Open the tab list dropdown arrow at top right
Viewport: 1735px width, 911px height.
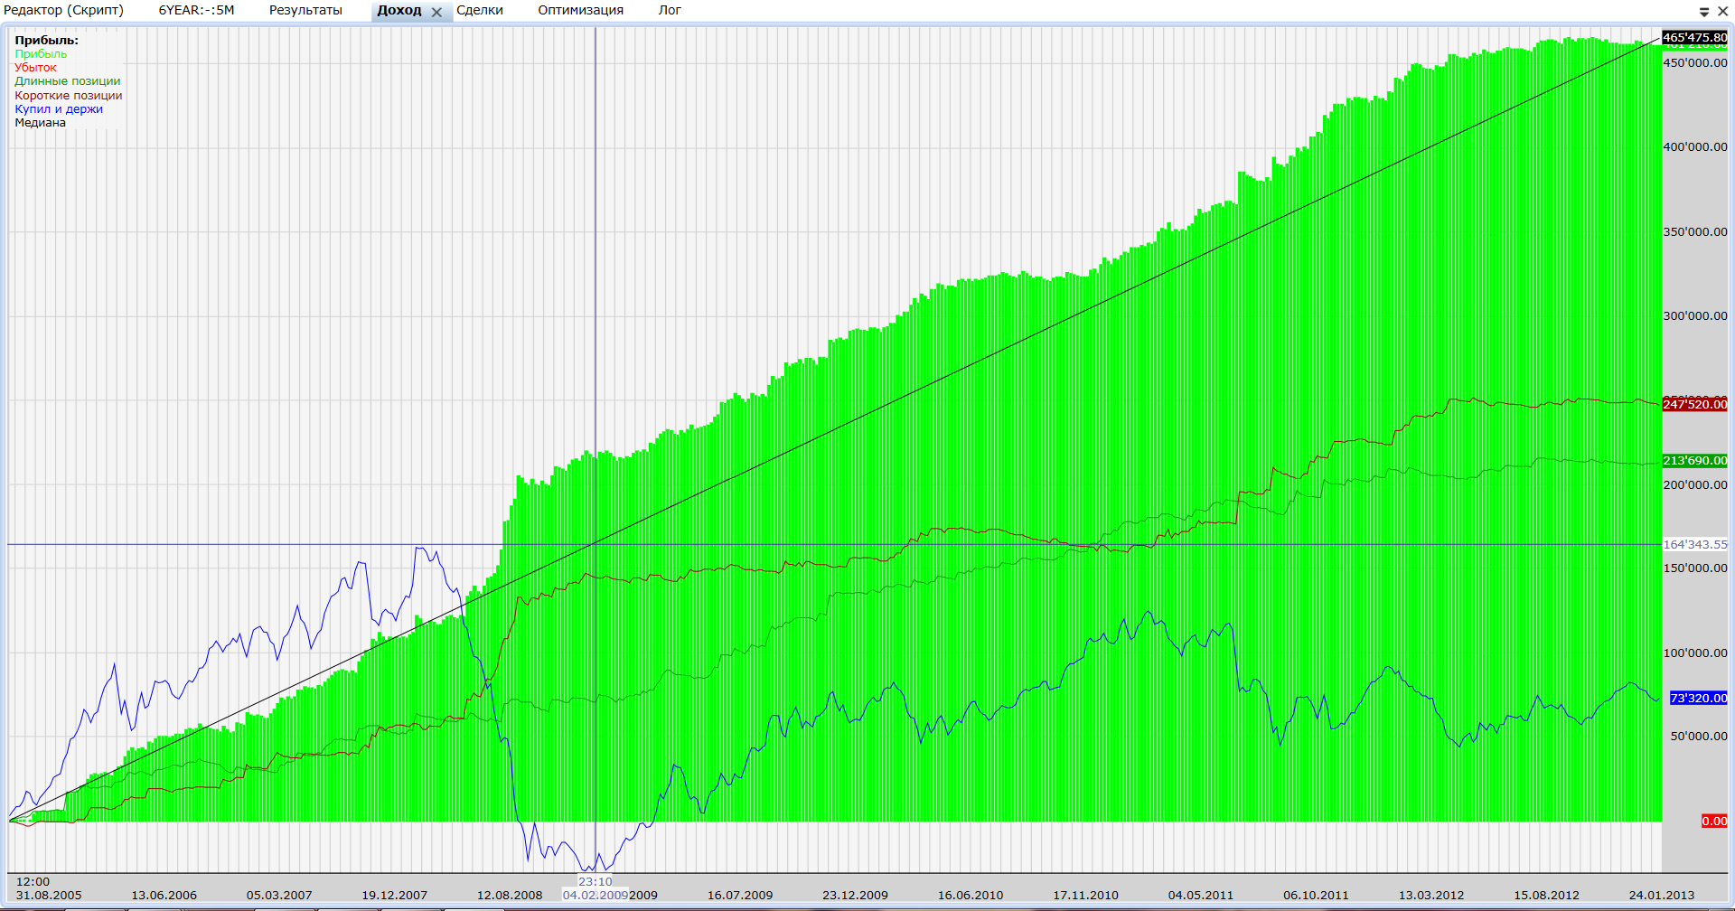(1704, 12)
